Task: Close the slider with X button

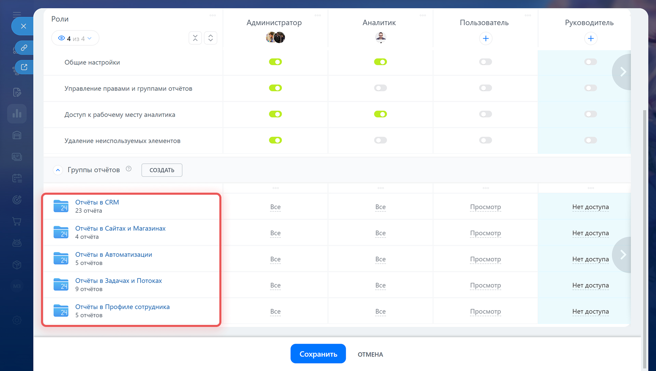Action: pyautogui.click(x=23, y=26)
